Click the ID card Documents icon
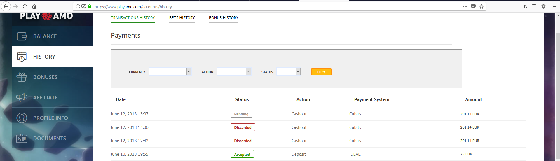 tap(22, 138)
